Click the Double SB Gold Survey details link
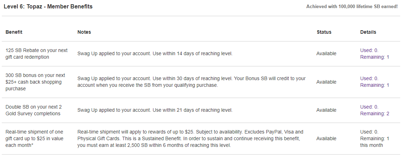403x156 pixels. pyautogui.click(x=375, y=110)
